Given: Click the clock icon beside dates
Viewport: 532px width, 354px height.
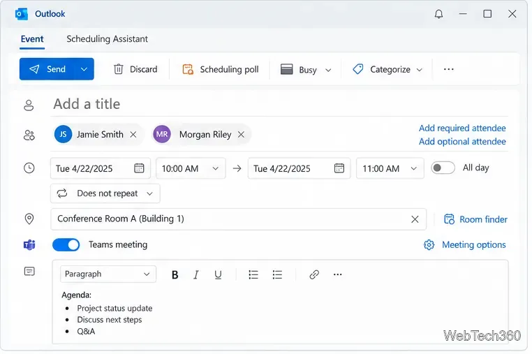Looking at the screenshot, I should pyautogui.click(x=29, y=168).
